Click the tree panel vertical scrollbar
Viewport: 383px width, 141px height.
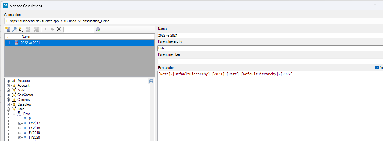click(152, 112)
